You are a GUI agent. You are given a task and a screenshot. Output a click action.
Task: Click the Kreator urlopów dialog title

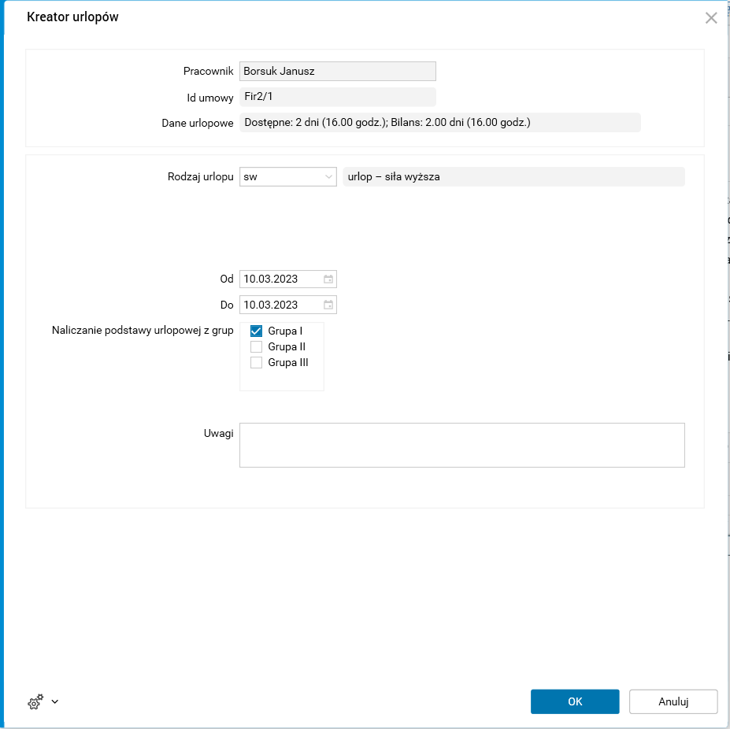tap(72, 17)
